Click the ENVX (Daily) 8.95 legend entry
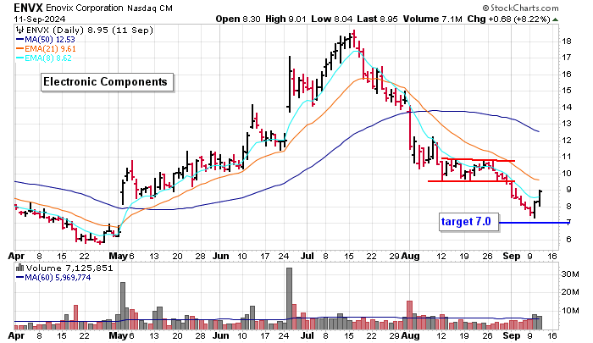The image size is (593, 343). (90, 30)
